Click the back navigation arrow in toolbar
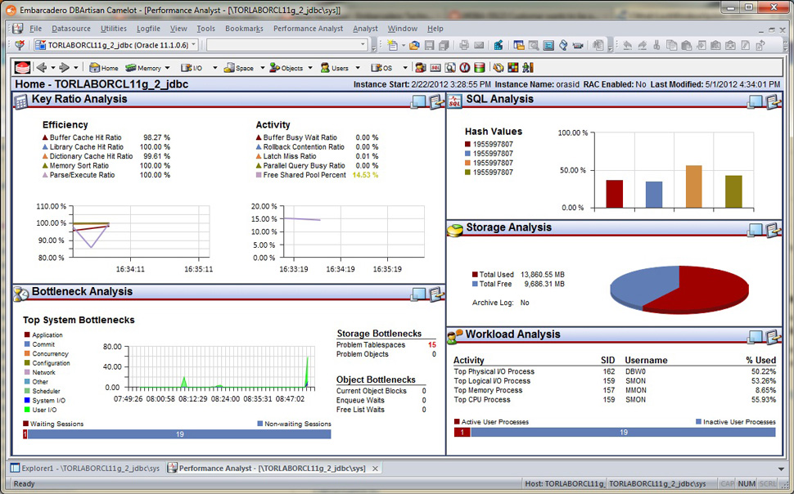This screenshot has width=794, height=494. point(41,68)
